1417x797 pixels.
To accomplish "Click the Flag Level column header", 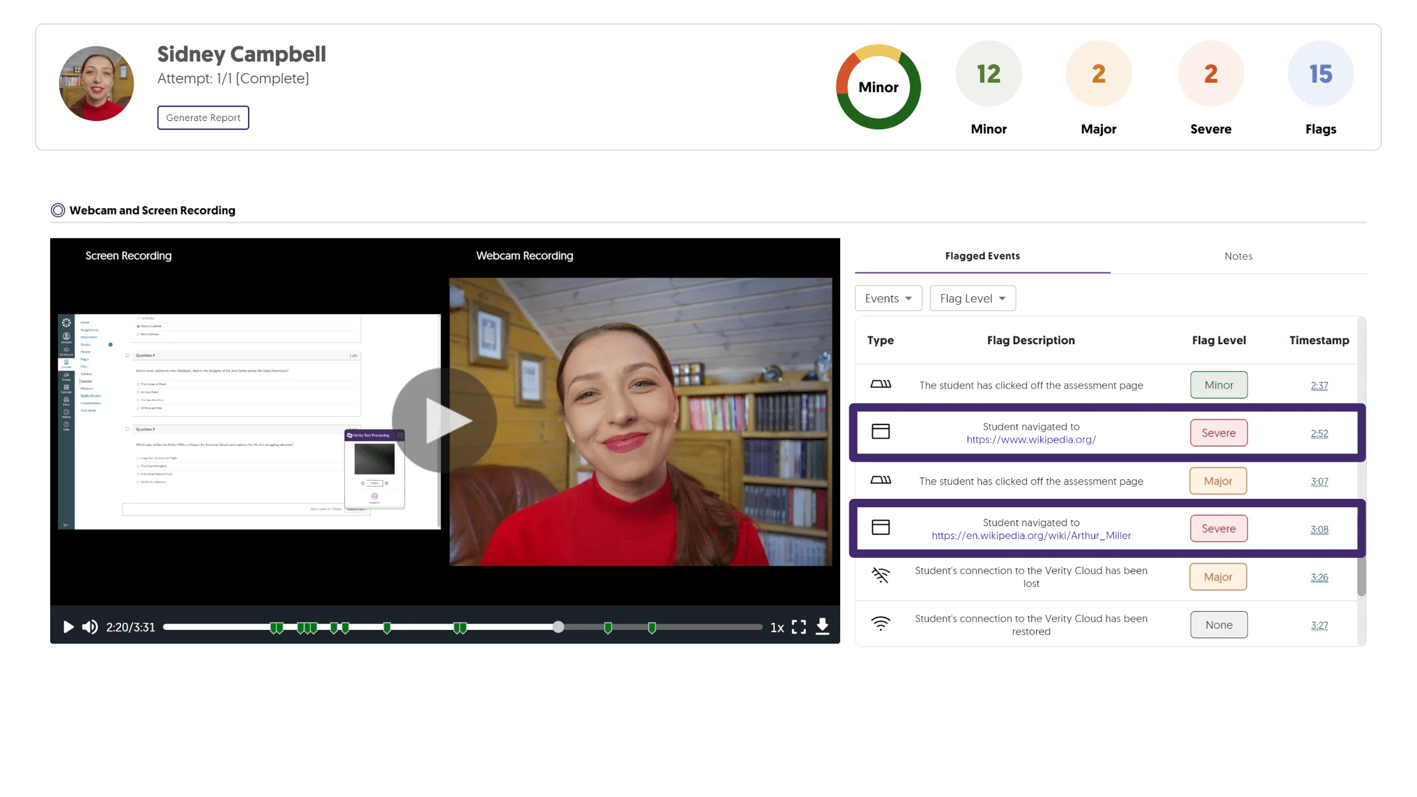I will click(x=1219, y=340).
